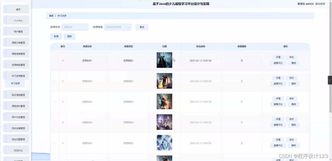Check the row 2 checkbox
Image resolution: width=332 pixels, height=161 pixels.
click(55, 81)
